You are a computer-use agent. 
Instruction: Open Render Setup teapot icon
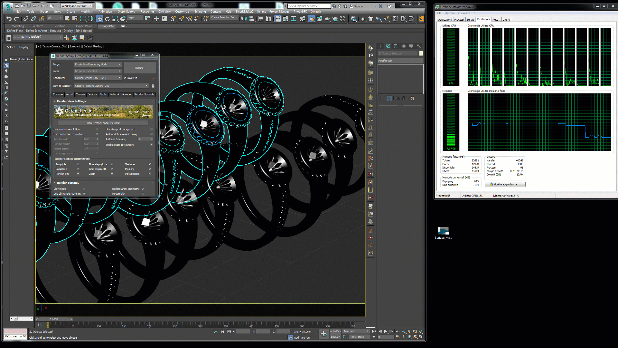pyautogui.click(x=311, y=19)
